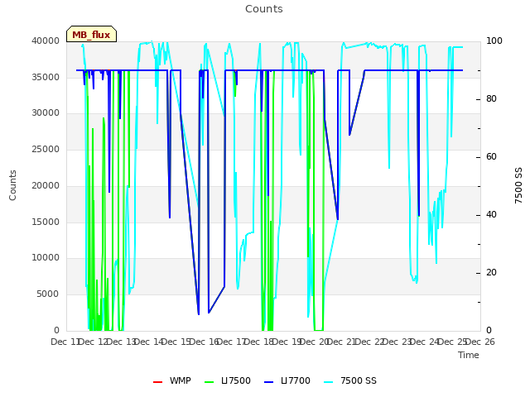Toggle the 7500 SS legend entry
The width and height of the screenshot is (530, 397).
[x=349, y=380]
